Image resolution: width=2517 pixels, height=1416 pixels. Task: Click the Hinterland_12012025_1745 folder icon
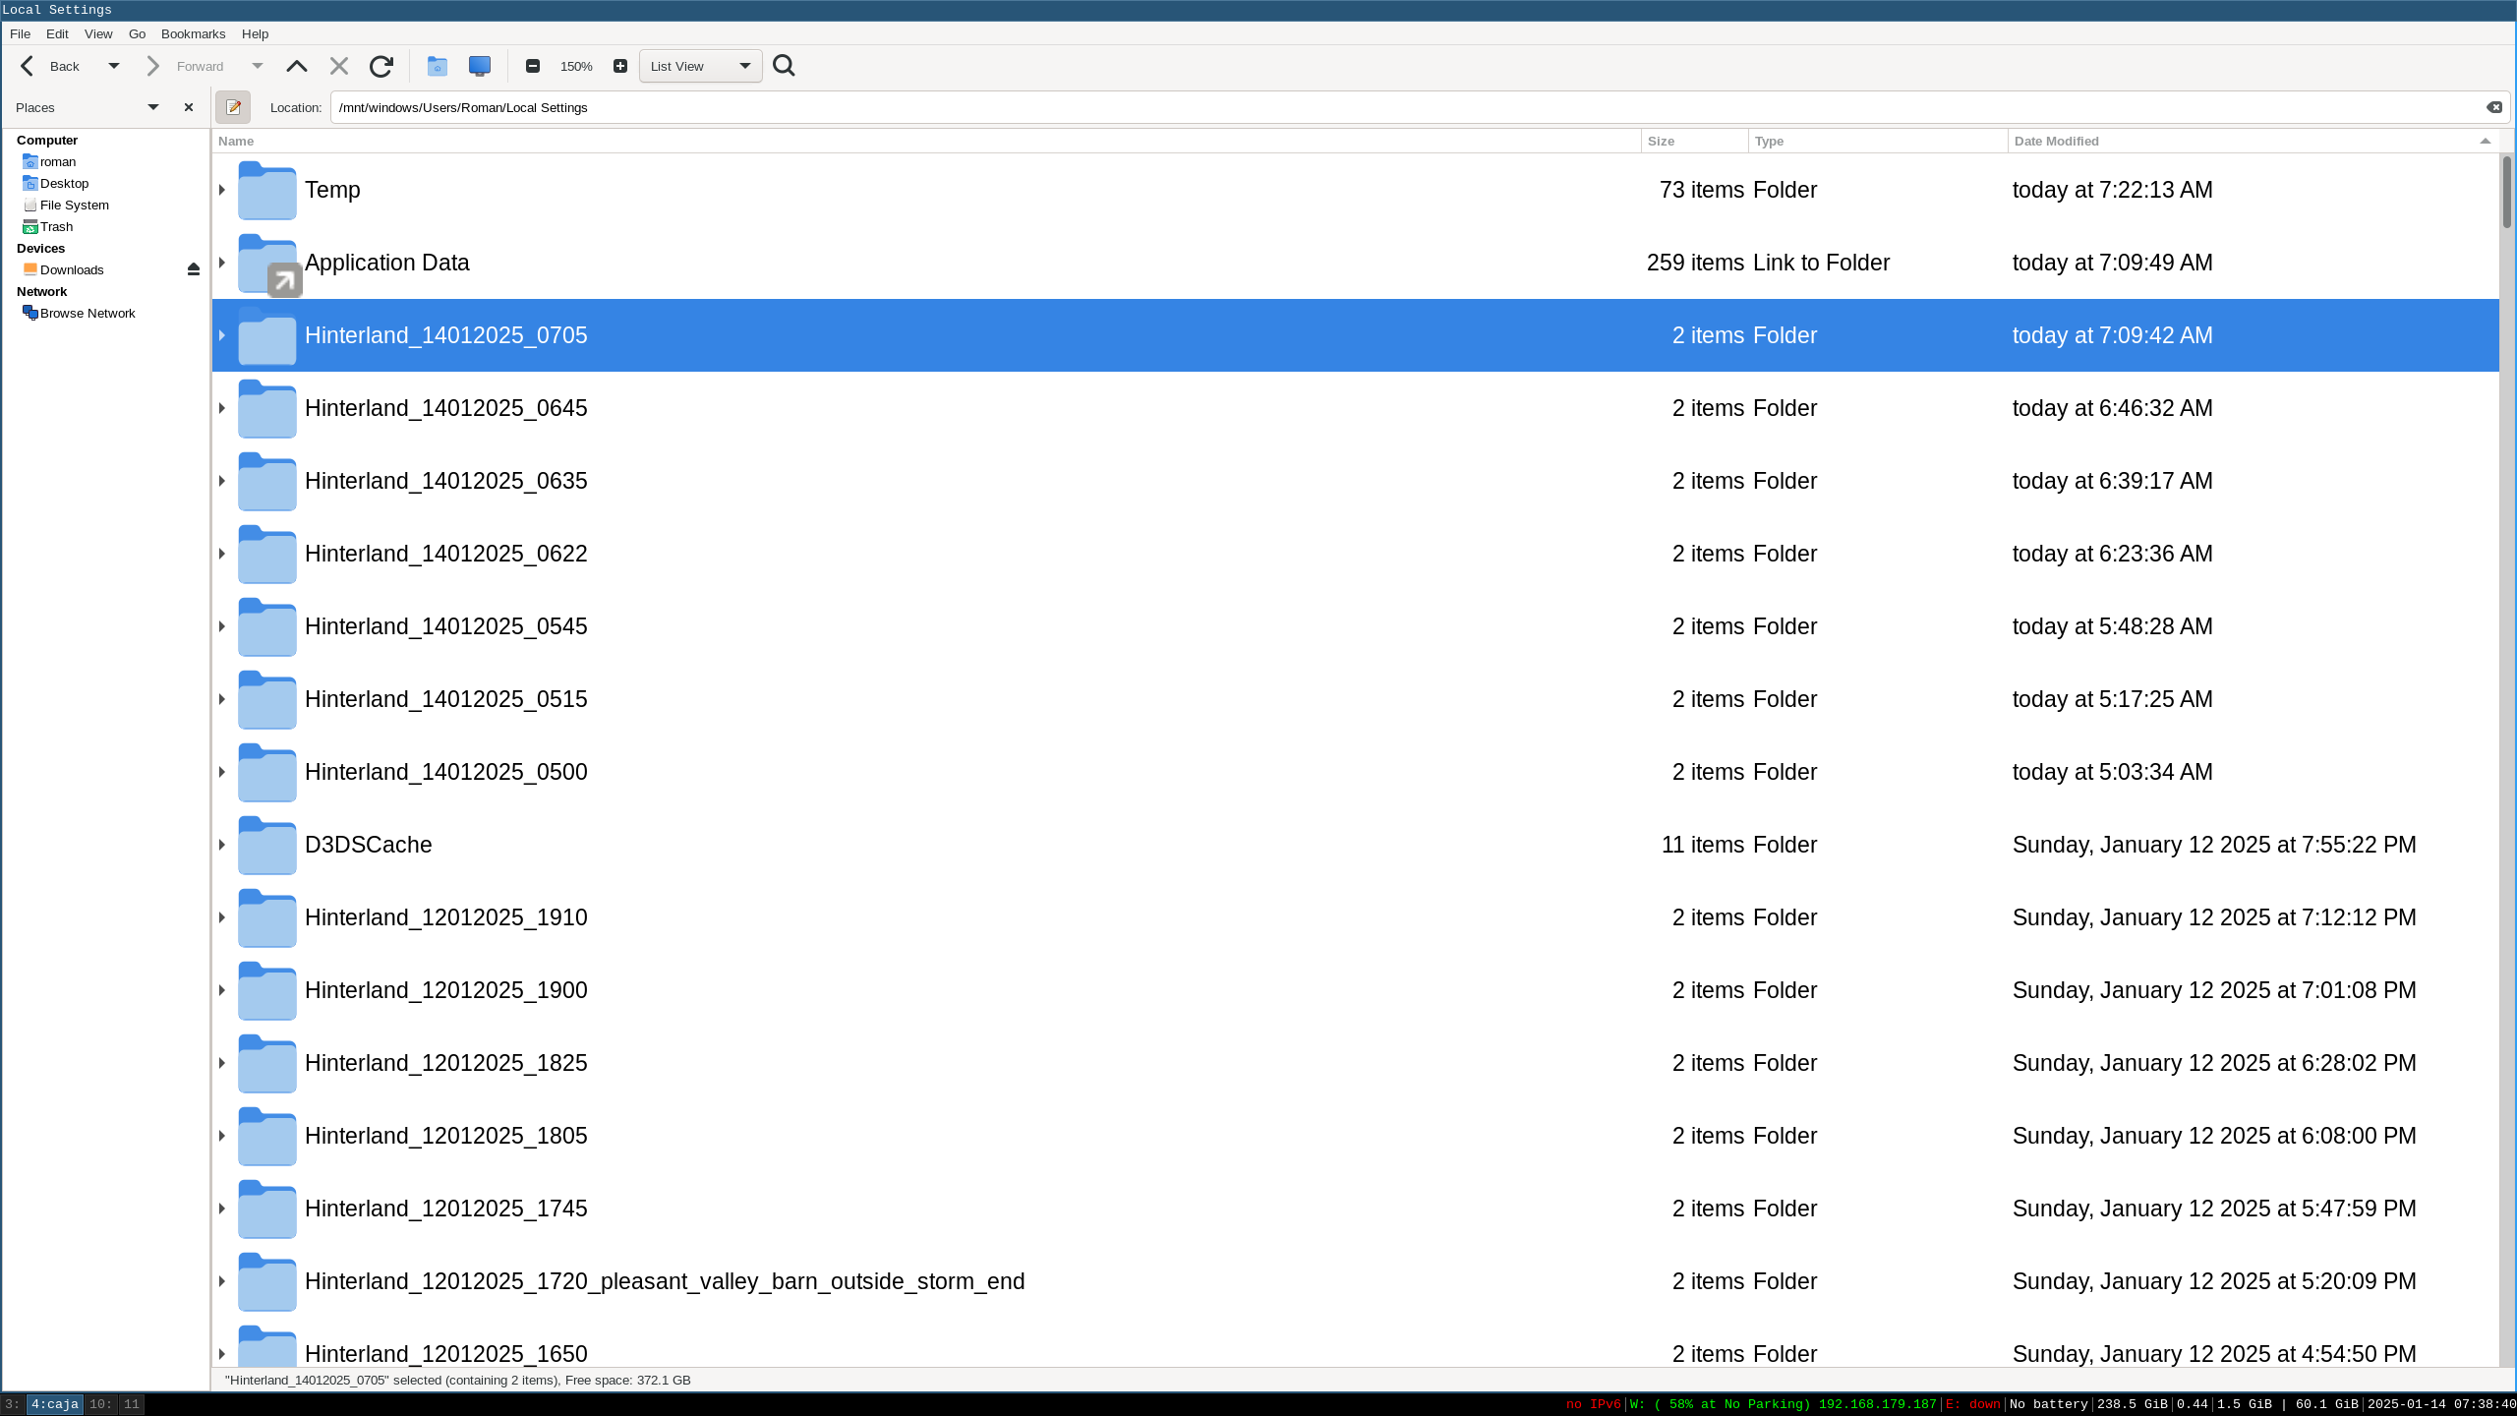click(267, 1209)
